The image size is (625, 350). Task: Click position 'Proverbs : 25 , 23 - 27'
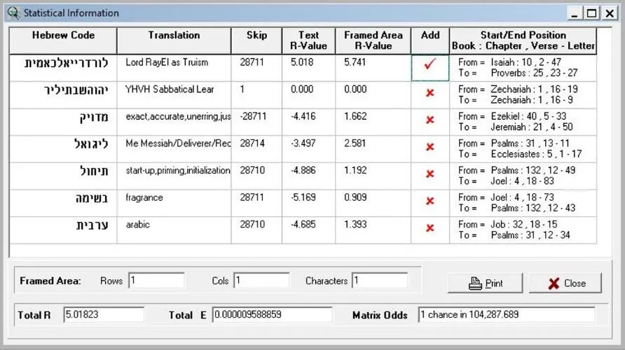pos(534,73)
